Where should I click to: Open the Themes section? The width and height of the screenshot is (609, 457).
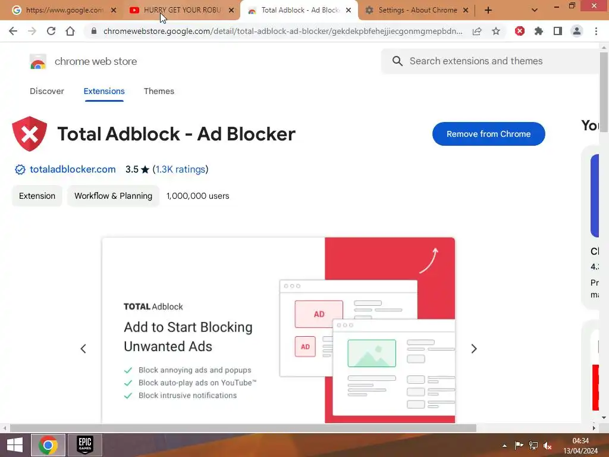point(159,91)
